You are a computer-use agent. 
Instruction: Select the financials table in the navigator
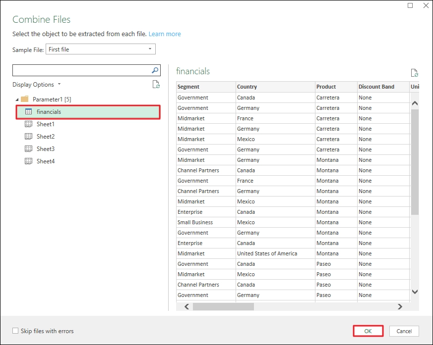click(x=55, y=112)
